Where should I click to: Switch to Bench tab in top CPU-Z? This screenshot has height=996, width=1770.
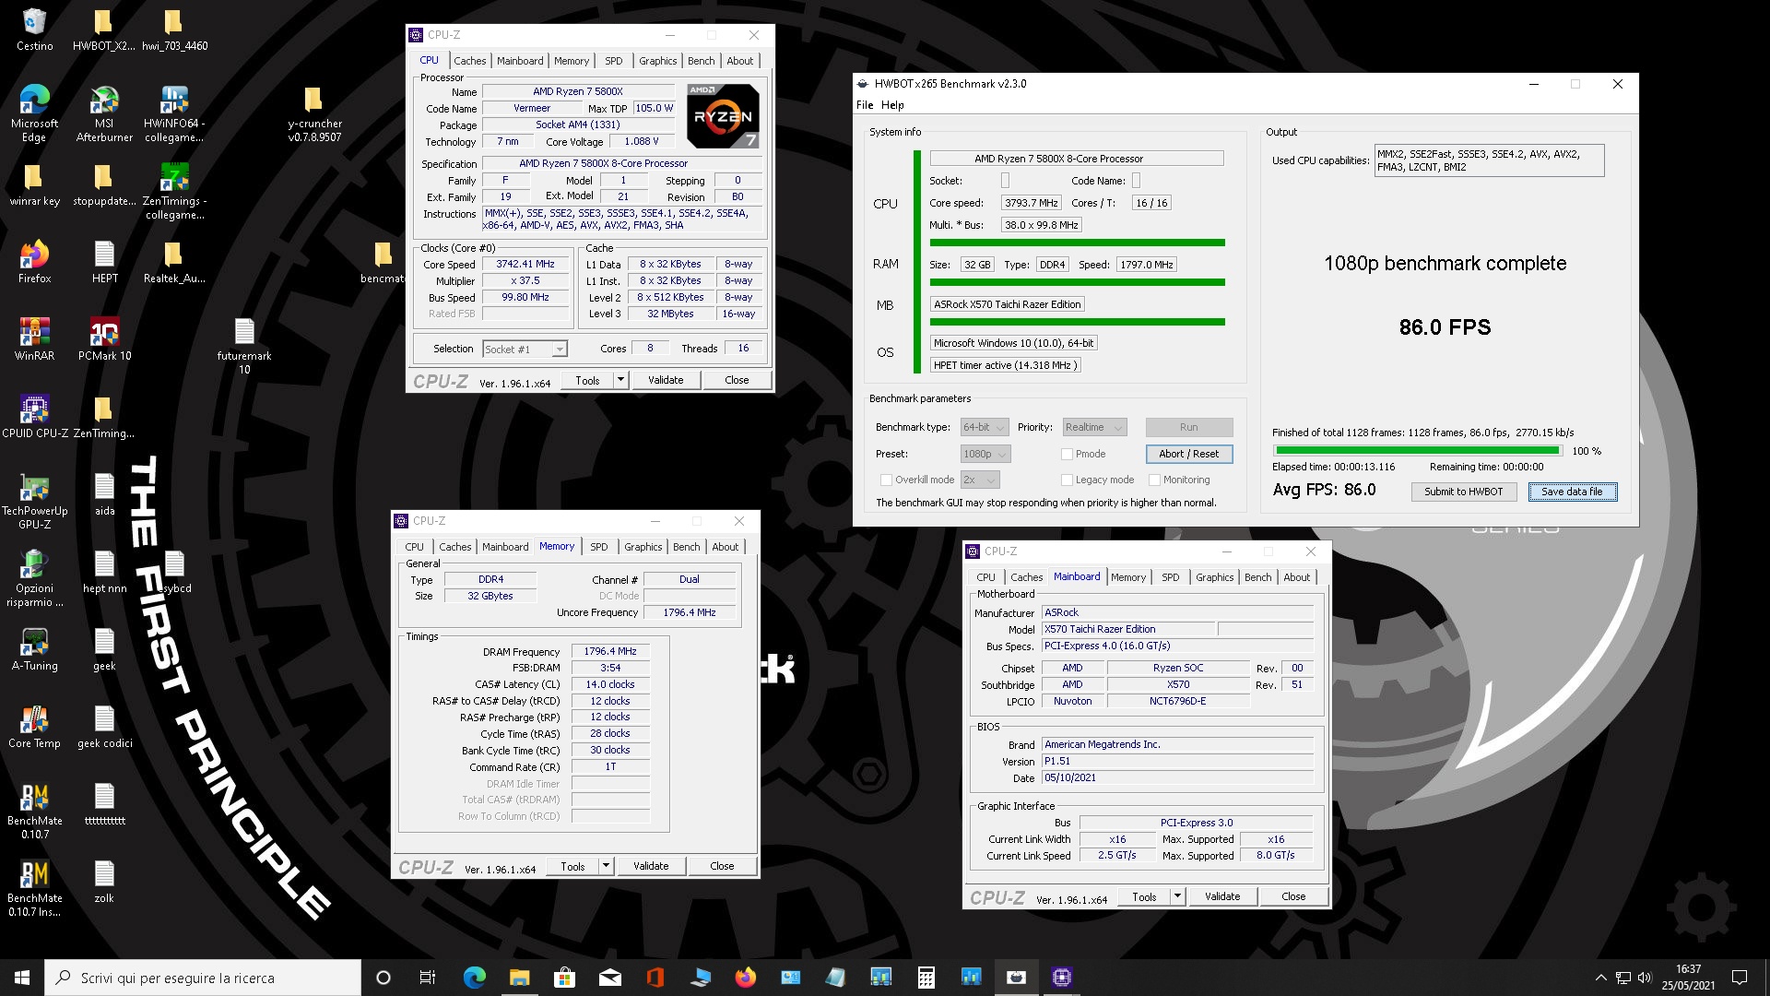(x=701, y=61)
